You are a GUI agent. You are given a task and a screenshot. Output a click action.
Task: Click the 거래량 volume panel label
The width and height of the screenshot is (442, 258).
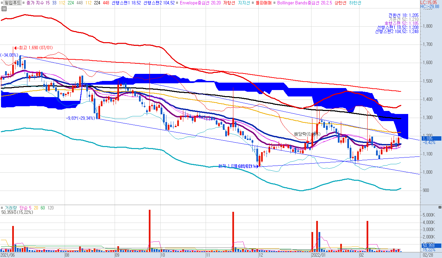(x=10, y=208)
